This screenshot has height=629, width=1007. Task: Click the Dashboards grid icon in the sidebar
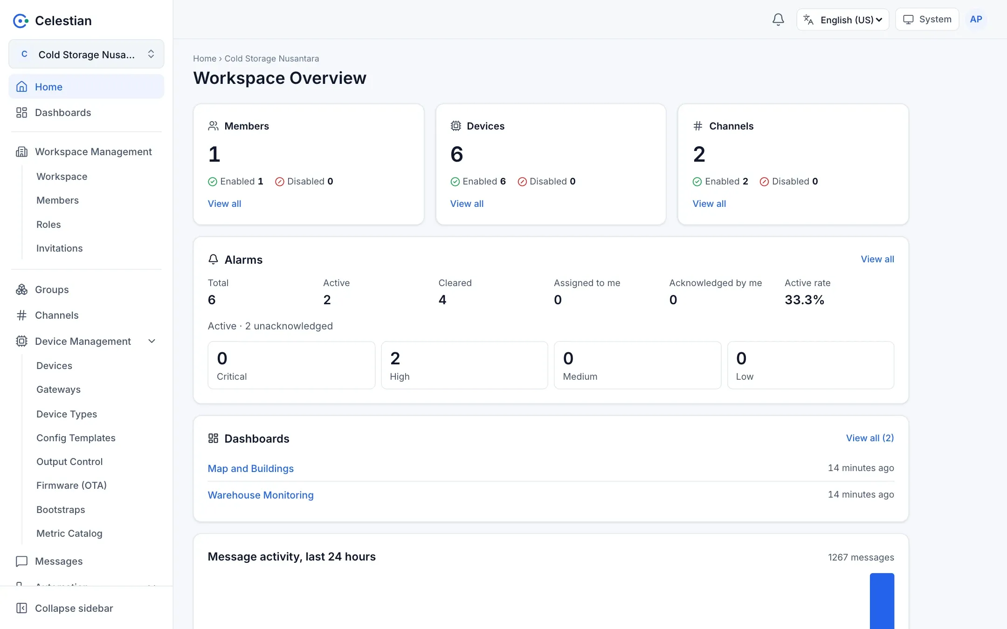coord(21,112)
